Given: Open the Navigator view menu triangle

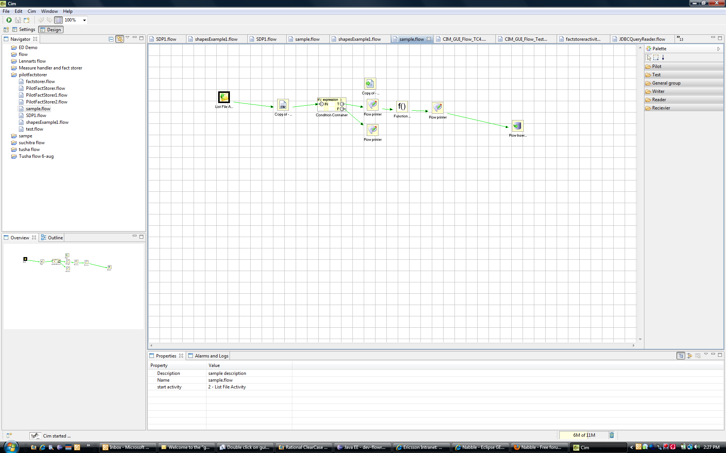Looking at the screenshot, I should 127,37.
